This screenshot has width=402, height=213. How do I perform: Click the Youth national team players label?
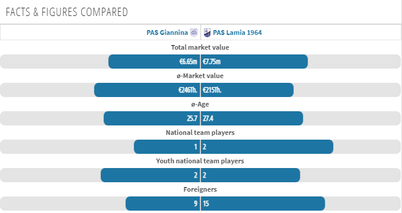pyautogui.click(x=200, y=161)
